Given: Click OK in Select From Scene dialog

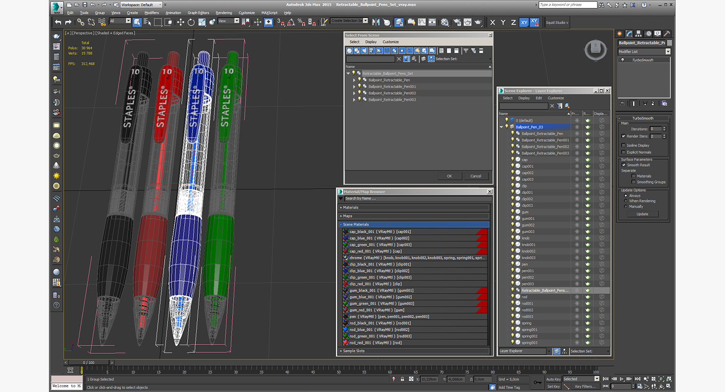Looking at the screenshot, I should (x=449, y=176).
